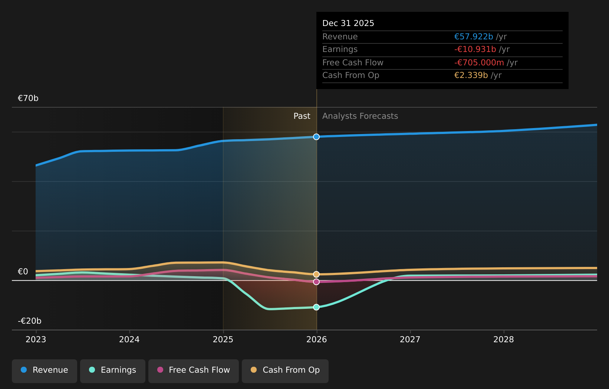609x389 pixels.
Task: Switch to the Past section of the chart
Action: (302, 116)
